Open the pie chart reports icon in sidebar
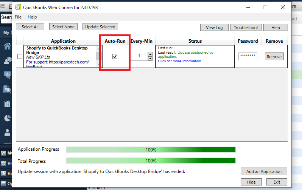 (x=8, y=118)
